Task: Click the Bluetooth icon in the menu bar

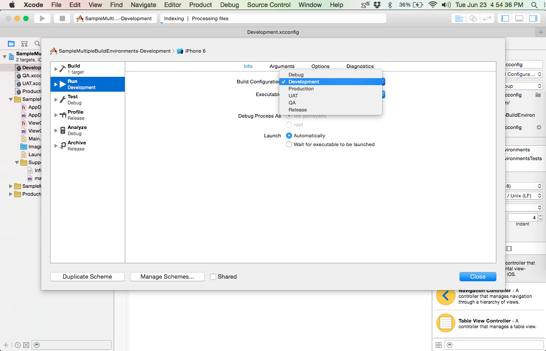Action: pyautogui.click(x=389, y=5)
